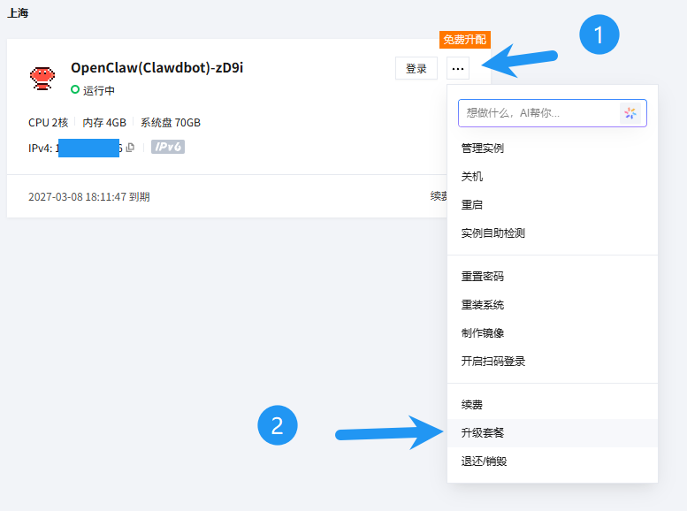Enable 开启扫码登录 from the menu
The image size is (687, 511).
pos(492,362)
